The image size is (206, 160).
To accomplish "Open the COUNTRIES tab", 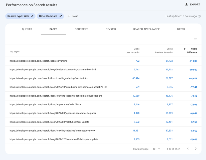I will pyautogui.click(x=81, y=29).
